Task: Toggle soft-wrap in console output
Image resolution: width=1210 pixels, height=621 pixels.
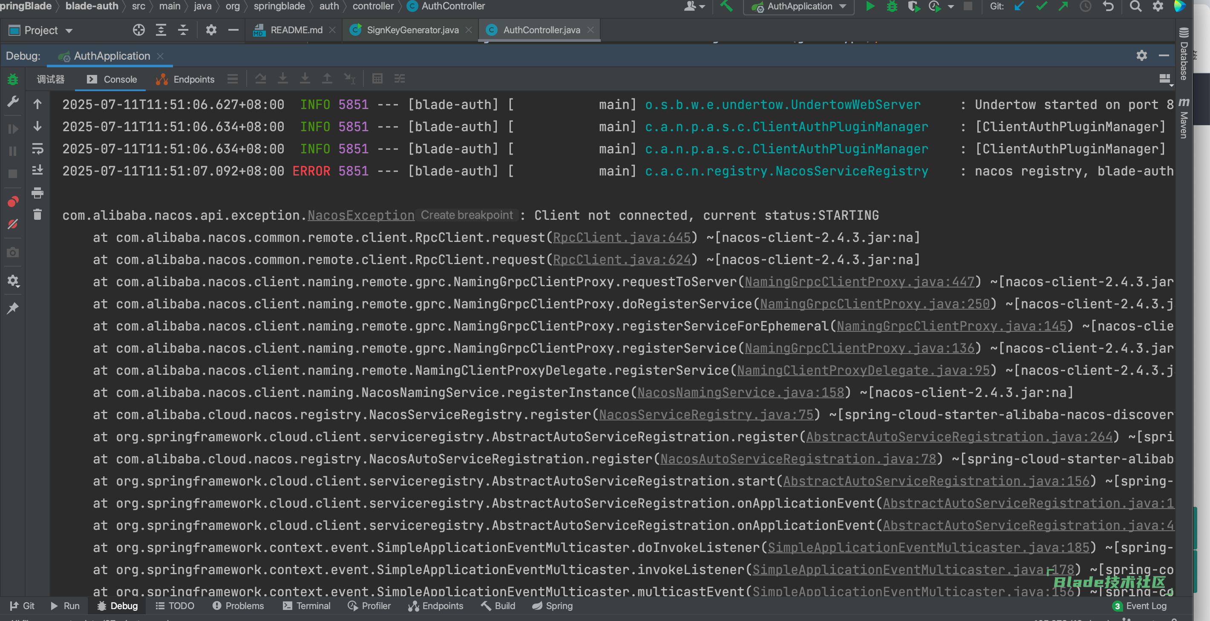Action: pos(37,149)
